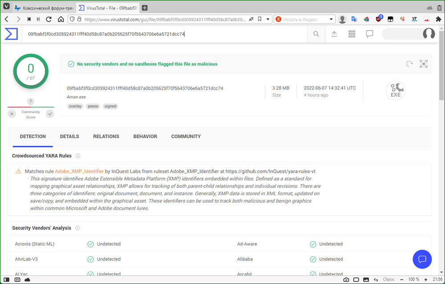Go forward one page
Screen dimensions: 445x284
click(x=18, y=19)
